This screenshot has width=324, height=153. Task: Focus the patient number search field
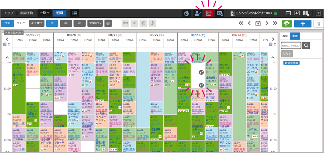pos(291,45)
